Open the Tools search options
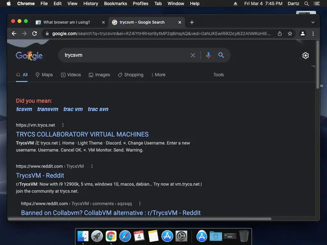Viewport: 327px width, 245px height. (218, 75)
